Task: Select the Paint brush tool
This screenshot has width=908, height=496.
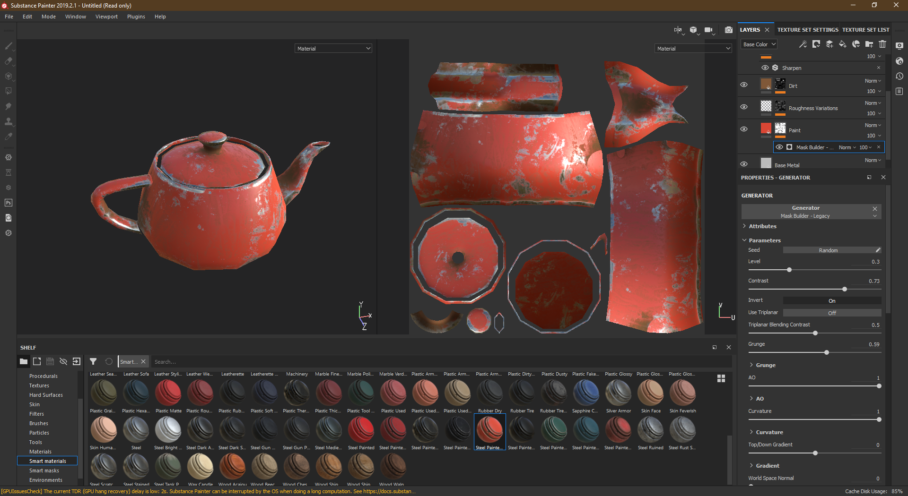Action: coord(9,46)
